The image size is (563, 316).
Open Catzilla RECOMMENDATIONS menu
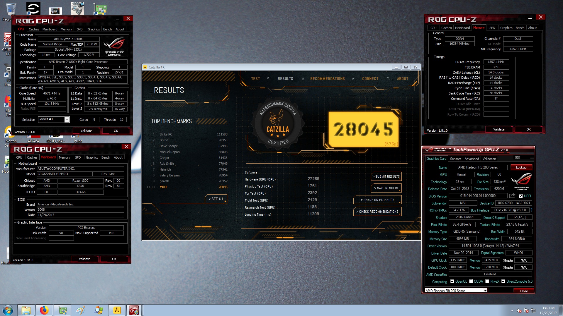tap(328, 79)
